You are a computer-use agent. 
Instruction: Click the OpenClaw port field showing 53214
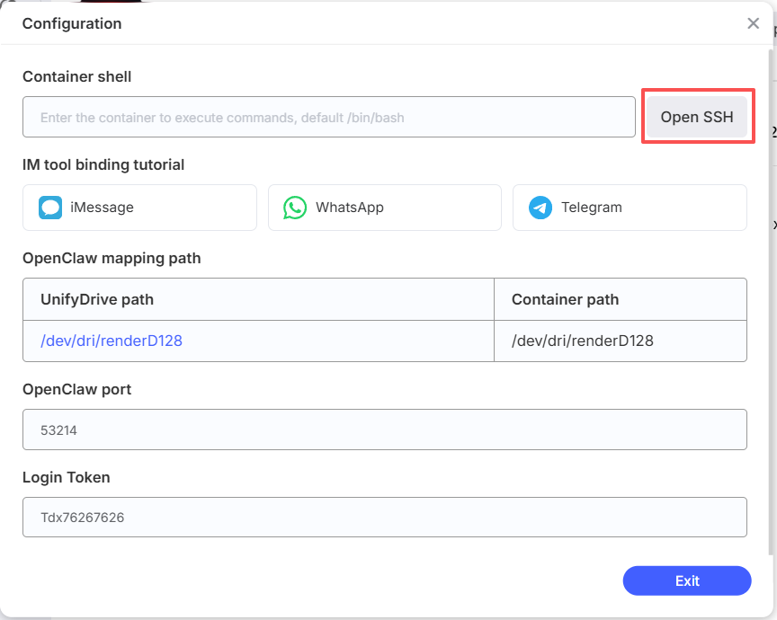coord(384,430)
